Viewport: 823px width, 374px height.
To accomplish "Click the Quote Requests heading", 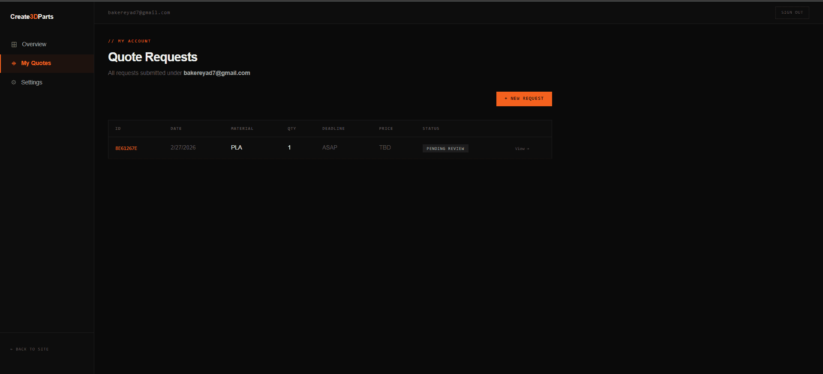I will coord(153,57).
